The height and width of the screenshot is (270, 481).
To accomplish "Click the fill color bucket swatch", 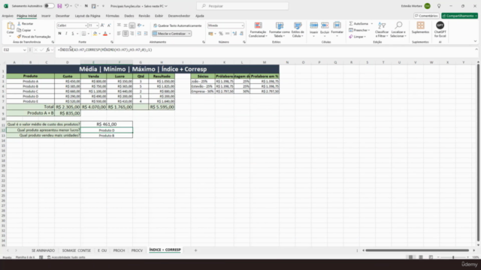I will coord(95,33).
